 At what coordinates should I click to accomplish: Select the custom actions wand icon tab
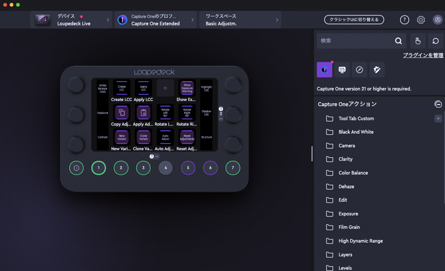[x=377, y=70]
